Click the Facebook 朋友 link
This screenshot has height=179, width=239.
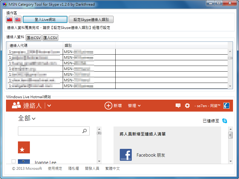[x=151, y=155]
